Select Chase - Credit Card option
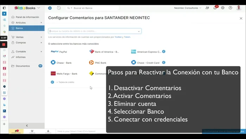The width and height of the screenshot is (246, 139). click(x=145, y=63)
